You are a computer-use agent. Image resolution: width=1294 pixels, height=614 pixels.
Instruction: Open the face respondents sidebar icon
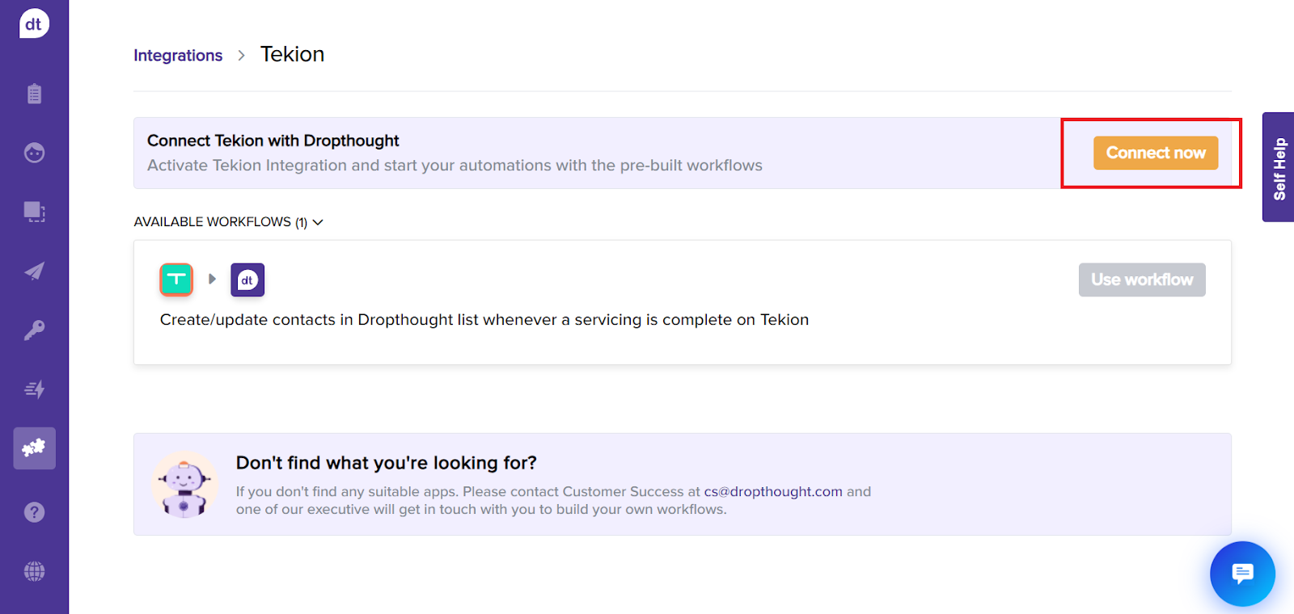tap(34, 153)
